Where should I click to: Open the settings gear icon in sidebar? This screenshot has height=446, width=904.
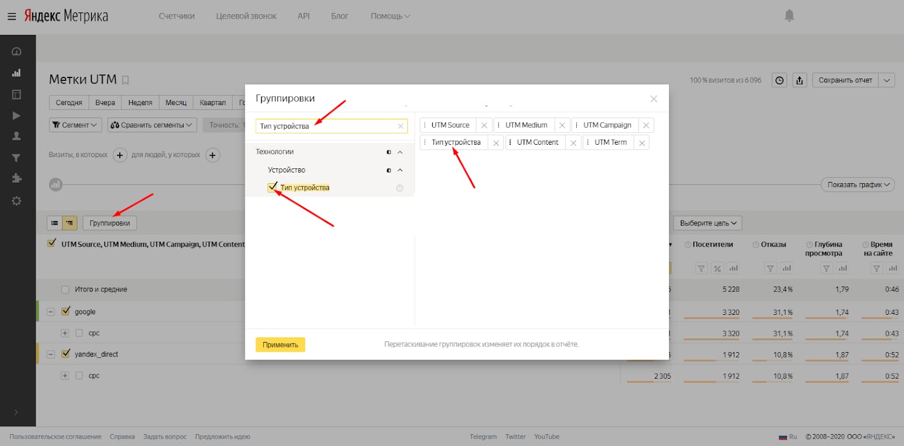pyautogui.click(x=16, y=201)
